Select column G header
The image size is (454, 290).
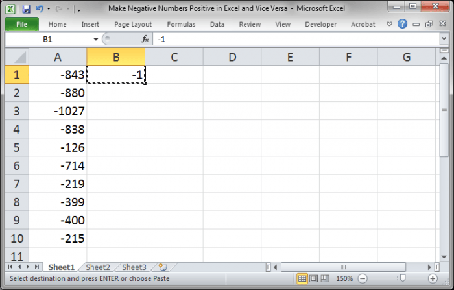(407, 57)
